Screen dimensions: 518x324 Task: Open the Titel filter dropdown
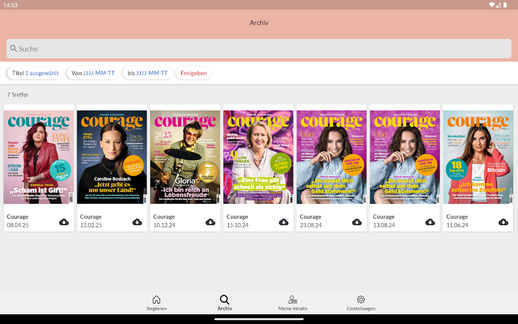35,73
